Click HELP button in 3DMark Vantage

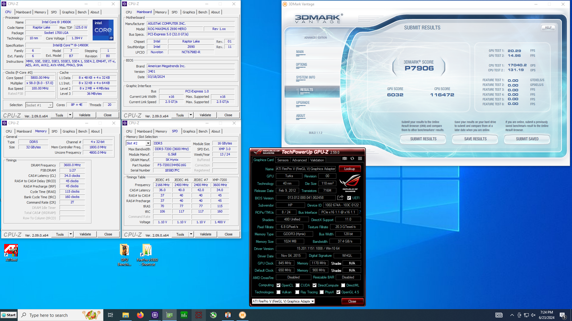click(548, 27)
